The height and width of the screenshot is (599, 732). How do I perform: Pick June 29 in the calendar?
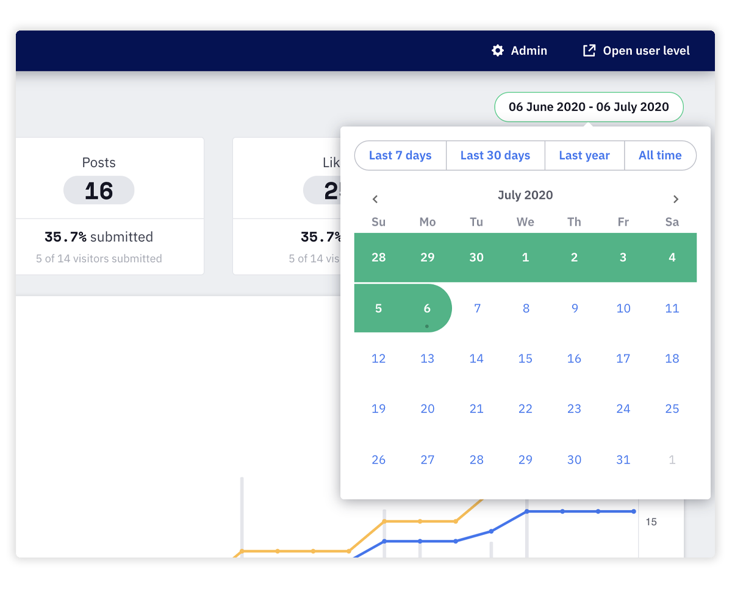tap(428, 257)
